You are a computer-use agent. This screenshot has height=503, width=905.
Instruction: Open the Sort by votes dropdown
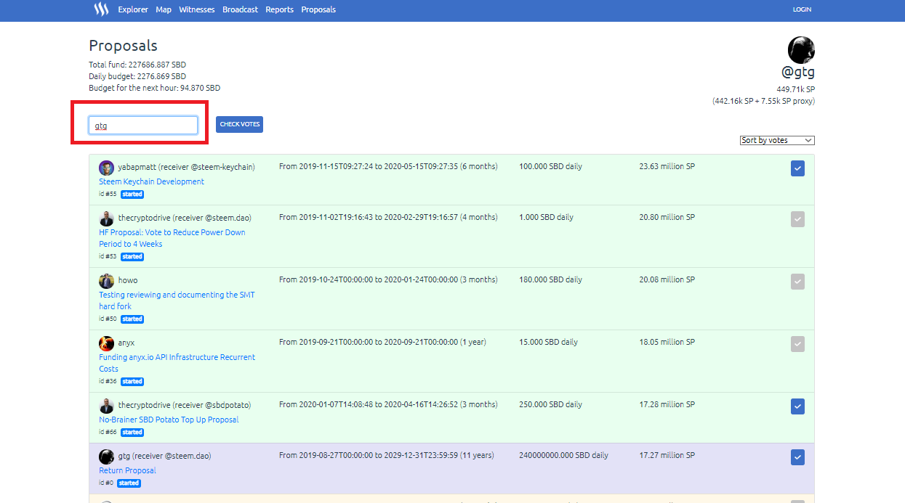(x=777, y=140)
